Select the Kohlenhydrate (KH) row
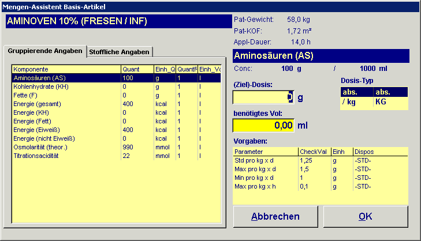421x241 pixels. coord(116,86)
